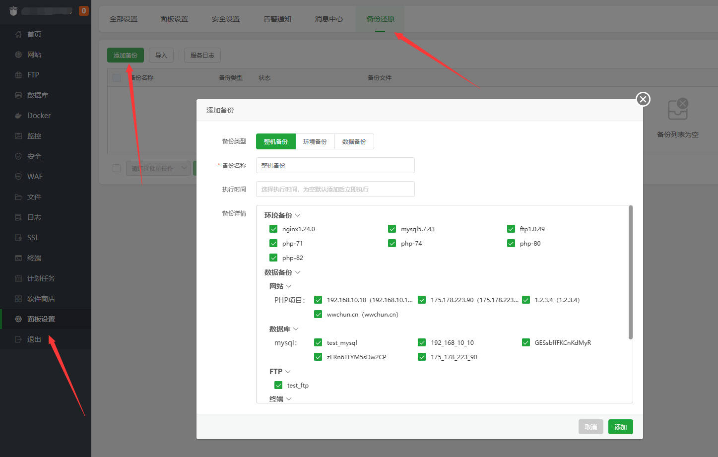Switch to the 消息中心 tab
Screen dimensions: 718x457
[329, 19]
